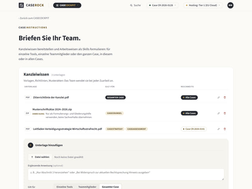This screenshot has height=189, width=252.
Task: Click the plus icon for Unterlage hinzufügen
Action: pos(31,145)
